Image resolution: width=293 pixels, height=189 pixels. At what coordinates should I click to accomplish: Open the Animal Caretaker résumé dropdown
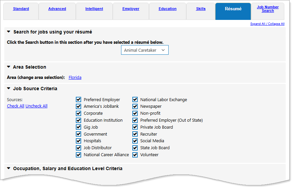click(x=145, y=50)
